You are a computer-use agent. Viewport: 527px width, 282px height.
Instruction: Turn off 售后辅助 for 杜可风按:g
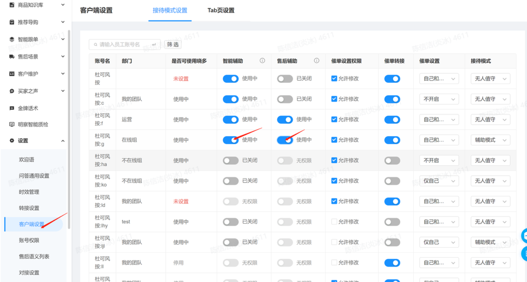coord(285,140)
